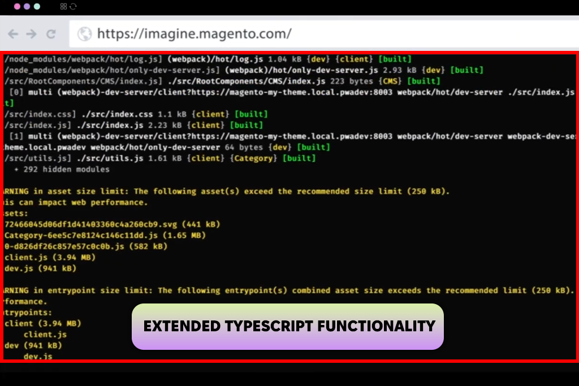This screenshot has height=386, width=579.
Task: Focus the address bar with imagine.magento.com URL
Action: coord(324,33)
